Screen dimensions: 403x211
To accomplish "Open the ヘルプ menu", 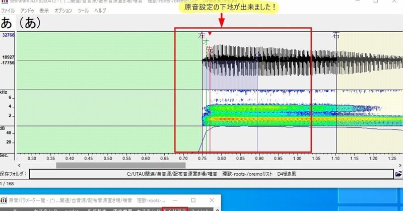I will [x=100, y=11].
